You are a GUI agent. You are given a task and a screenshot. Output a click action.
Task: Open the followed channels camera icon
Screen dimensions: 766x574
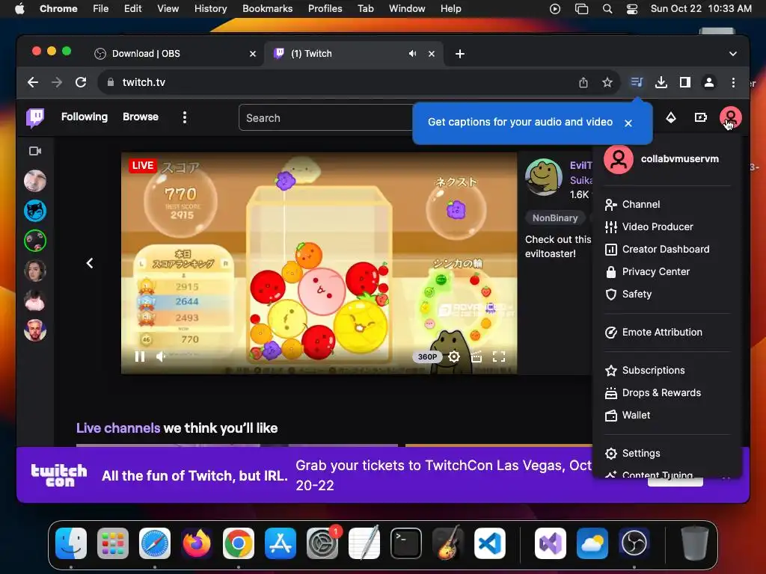[35, 151]
